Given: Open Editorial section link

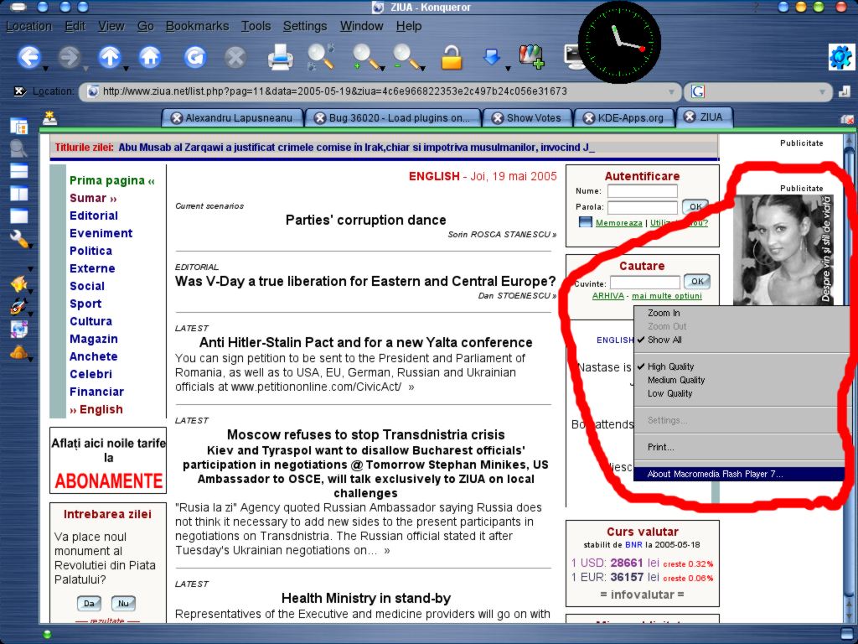Looking at the screenshot, I should [94, 216].
